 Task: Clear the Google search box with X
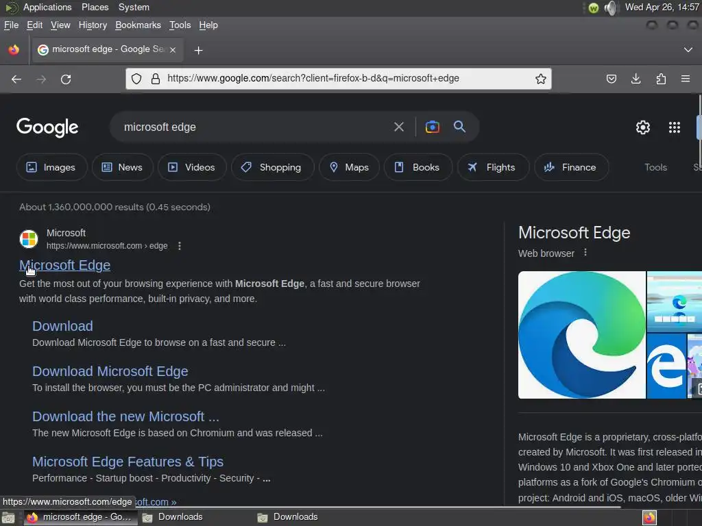click(398, 127)
